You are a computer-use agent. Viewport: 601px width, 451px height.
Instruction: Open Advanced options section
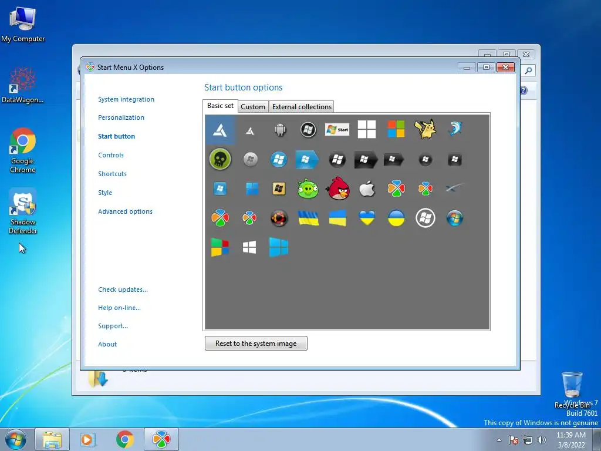125,211
